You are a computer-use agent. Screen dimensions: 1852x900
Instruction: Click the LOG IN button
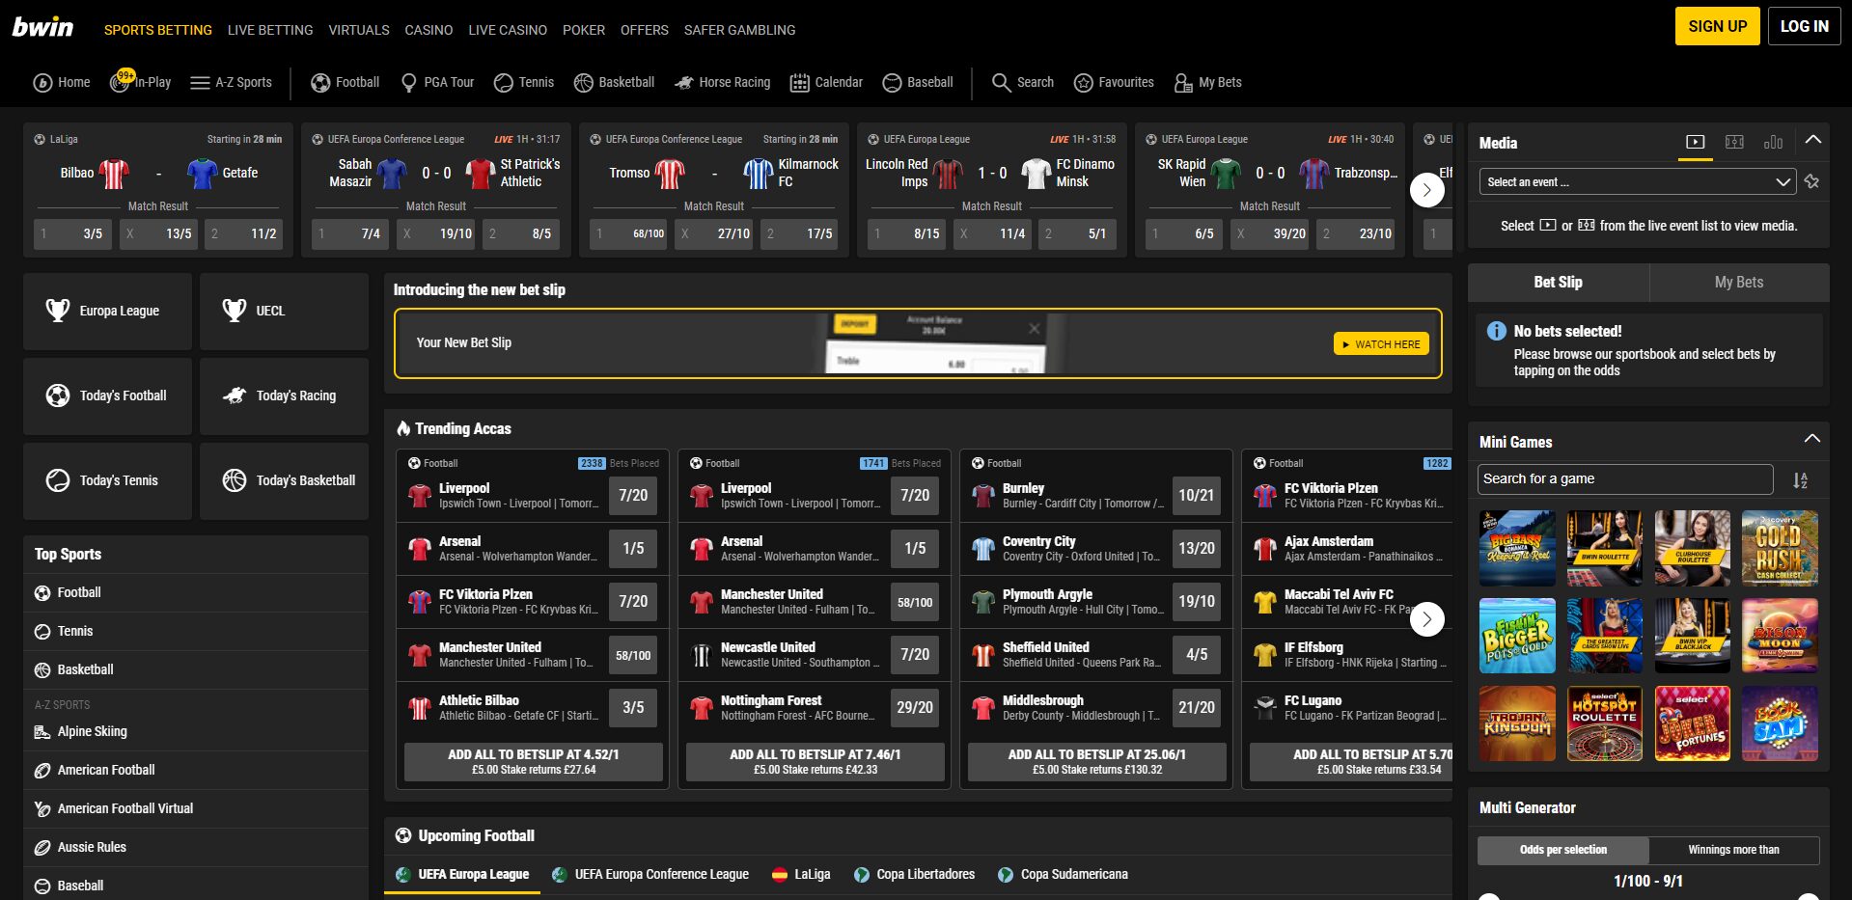tap(1804, 26)
